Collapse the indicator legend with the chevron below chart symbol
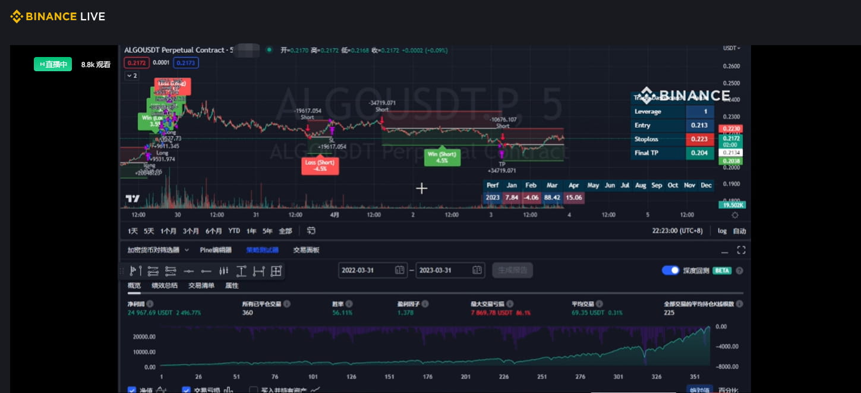The height and width of the screenshot is (393, 861). coord(129,76)
